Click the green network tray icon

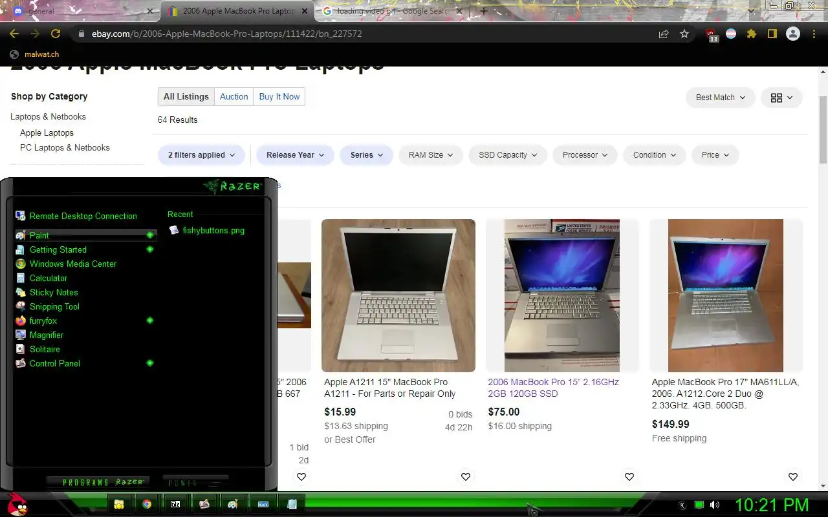click(x=699, y=505)
